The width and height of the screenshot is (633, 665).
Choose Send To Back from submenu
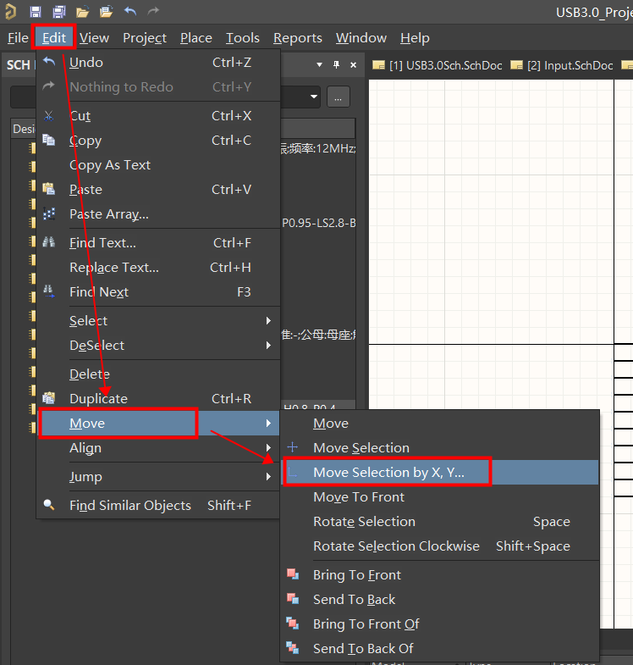pyautogui.click(x=354, y=600)
